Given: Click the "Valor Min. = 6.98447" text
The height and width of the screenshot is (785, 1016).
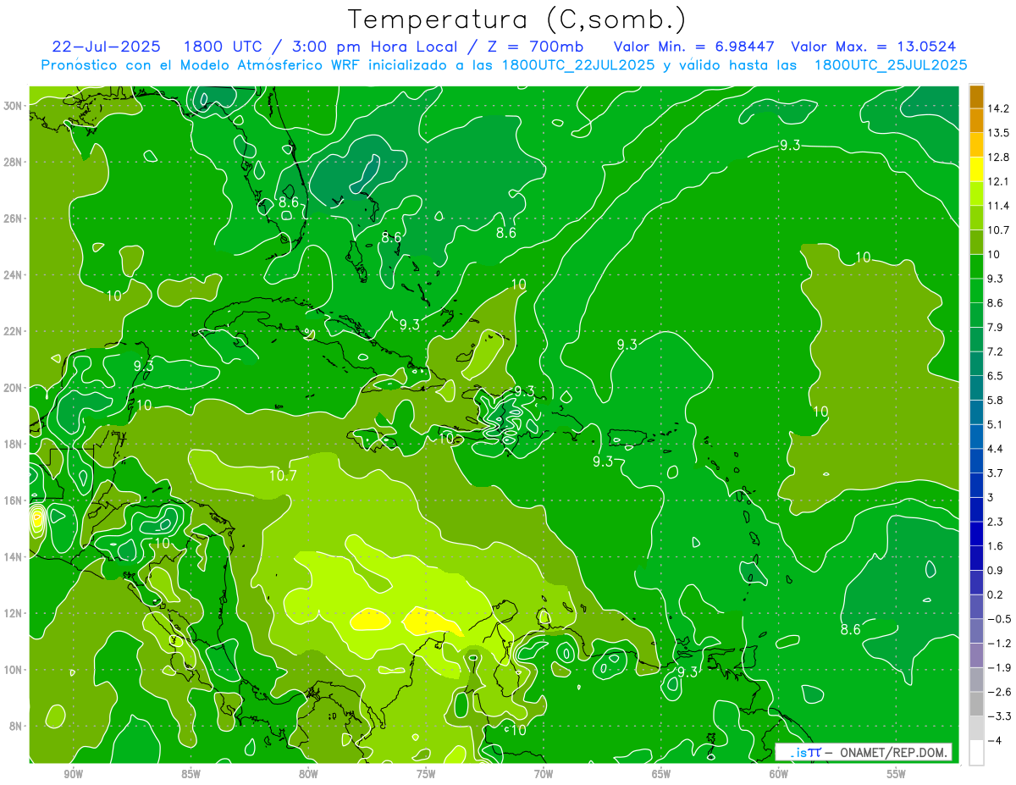Looking at the screenshot, I should tap(694, 46).
